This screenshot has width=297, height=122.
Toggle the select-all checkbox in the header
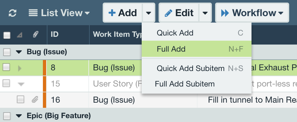(7, 35)
